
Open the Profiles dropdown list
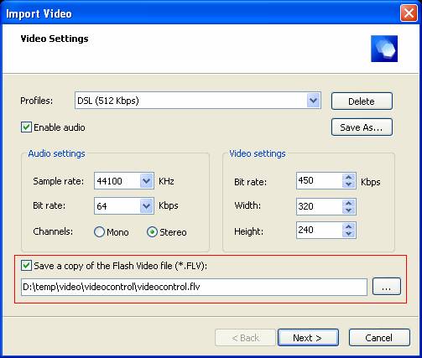click(x=313, y=101)
